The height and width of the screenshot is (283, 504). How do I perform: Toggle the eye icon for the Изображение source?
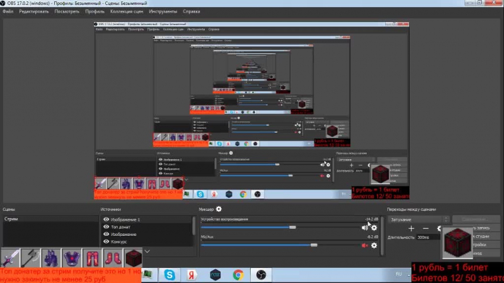106,234
